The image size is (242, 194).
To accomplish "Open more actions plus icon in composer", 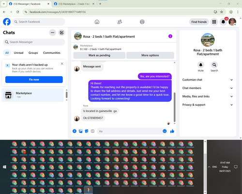I will coord(75,131).
